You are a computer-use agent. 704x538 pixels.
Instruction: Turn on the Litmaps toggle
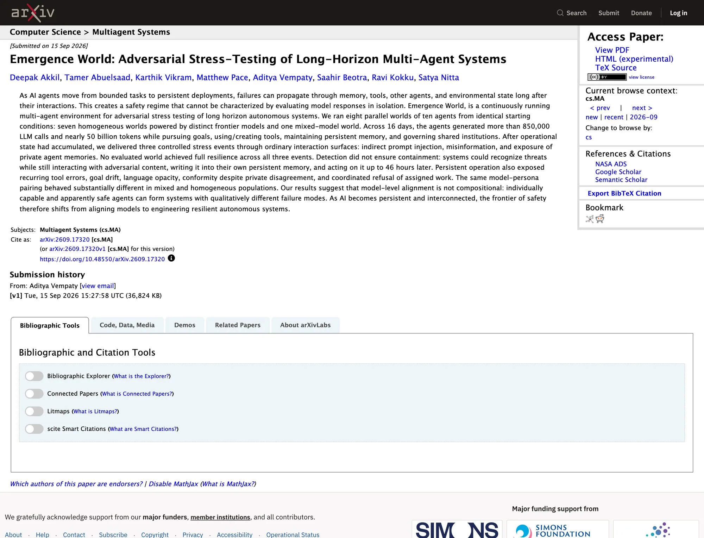point(34,411)
